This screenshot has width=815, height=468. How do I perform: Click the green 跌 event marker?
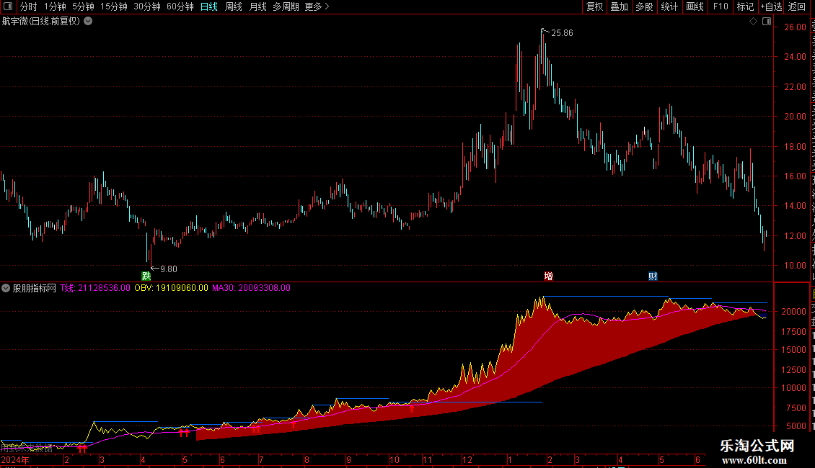(146, 276)
